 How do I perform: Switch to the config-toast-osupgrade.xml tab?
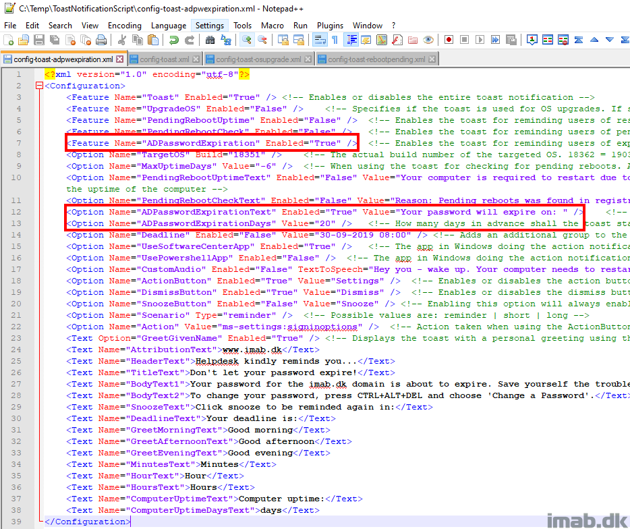tap(259, 59)
